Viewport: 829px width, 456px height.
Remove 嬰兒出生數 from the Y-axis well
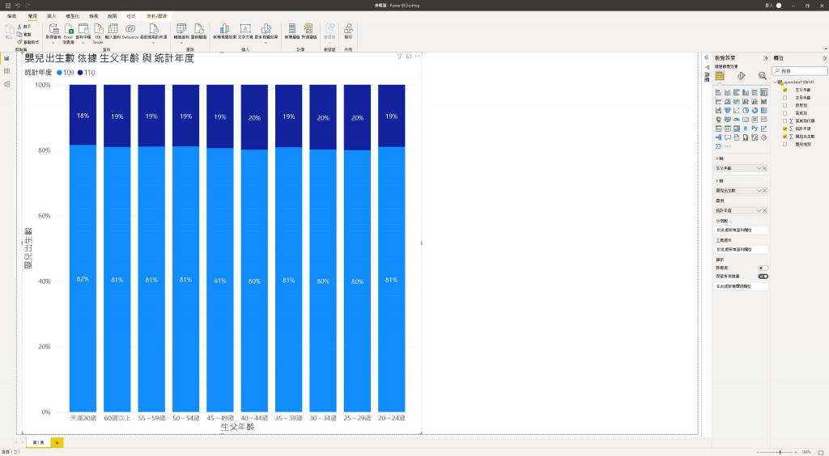[x=764, y=191]
